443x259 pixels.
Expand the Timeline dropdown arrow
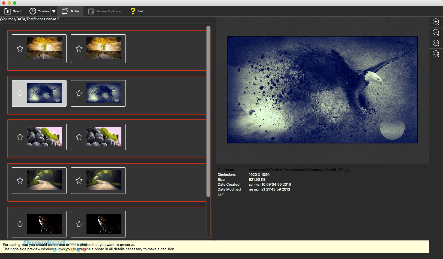click(54, 11)
